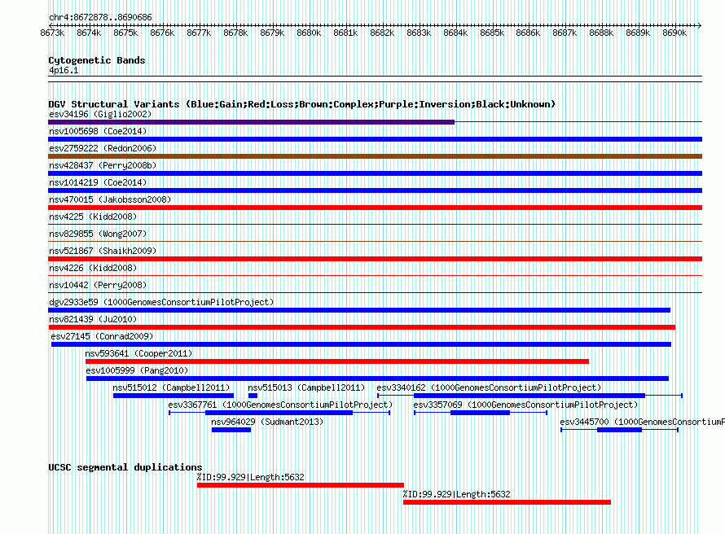The width and height of the screenshot is (725, 534).
Task: Click the esv3445700 variant bar
Action: point(620,430)
